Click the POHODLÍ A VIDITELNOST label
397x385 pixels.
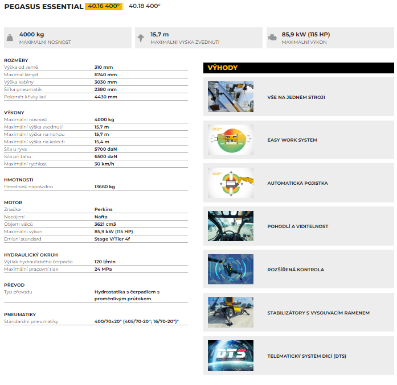tap(298, 226)
